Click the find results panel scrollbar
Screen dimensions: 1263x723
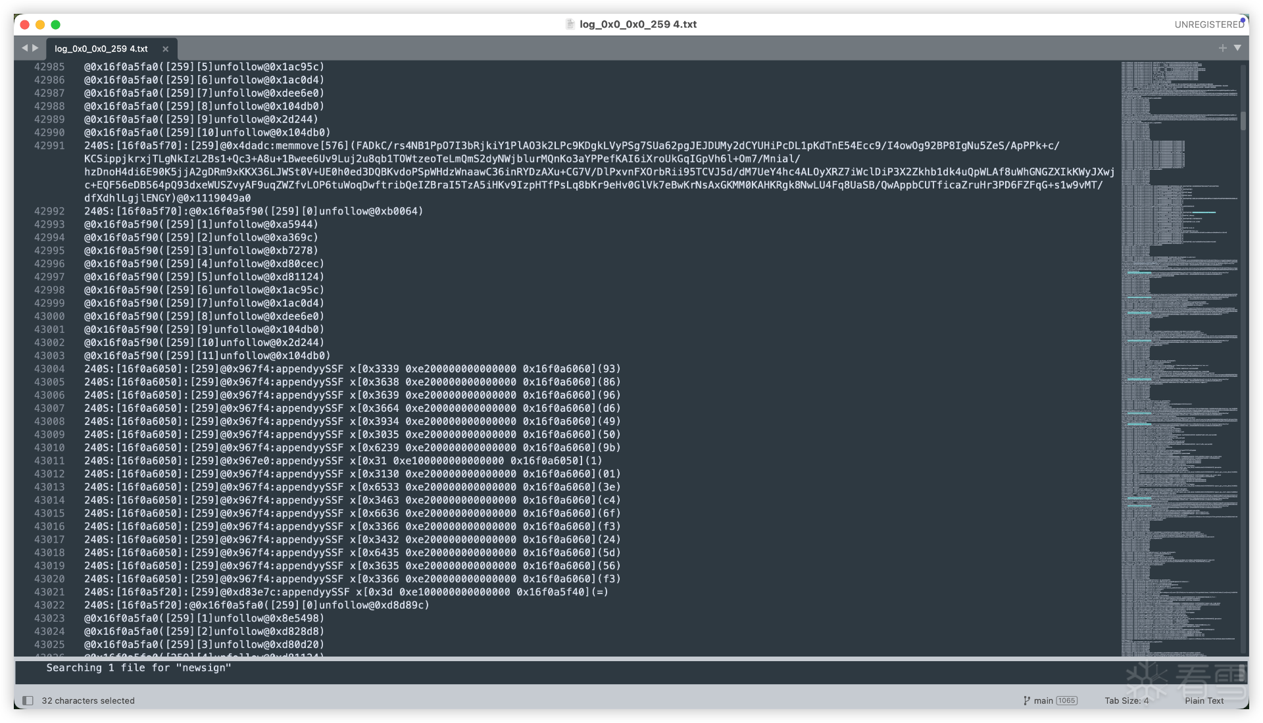tap(1242, 672)
